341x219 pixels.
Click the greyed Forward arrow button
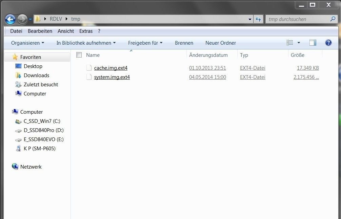pos(22,19)
